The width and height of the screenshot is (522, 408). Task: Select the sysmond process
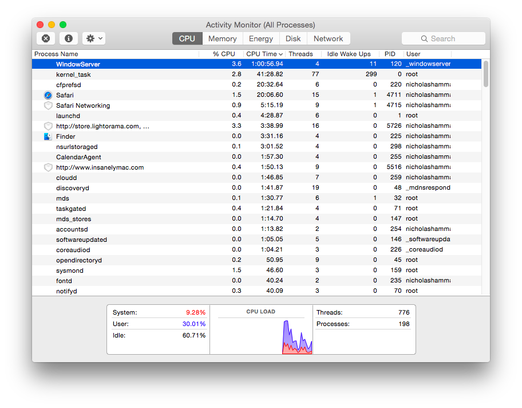point(256,270)
